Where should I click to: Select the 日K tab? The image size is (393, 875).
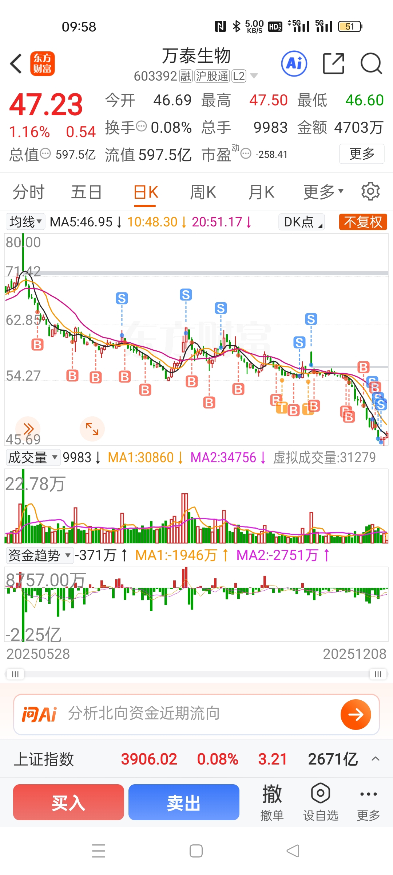pyautogui.click(x=146, y=192)
